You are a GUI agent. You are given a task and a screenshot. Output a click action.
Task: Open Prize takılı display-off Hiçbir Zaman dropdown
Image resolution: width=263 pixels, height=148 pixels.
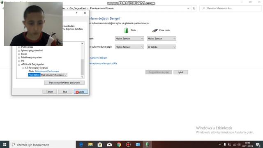[x=161, y=39]
